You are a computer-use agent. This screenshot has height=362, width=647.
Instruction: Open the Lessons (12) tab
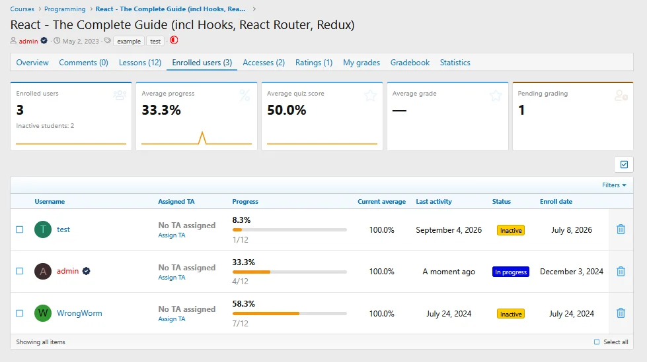140,63
